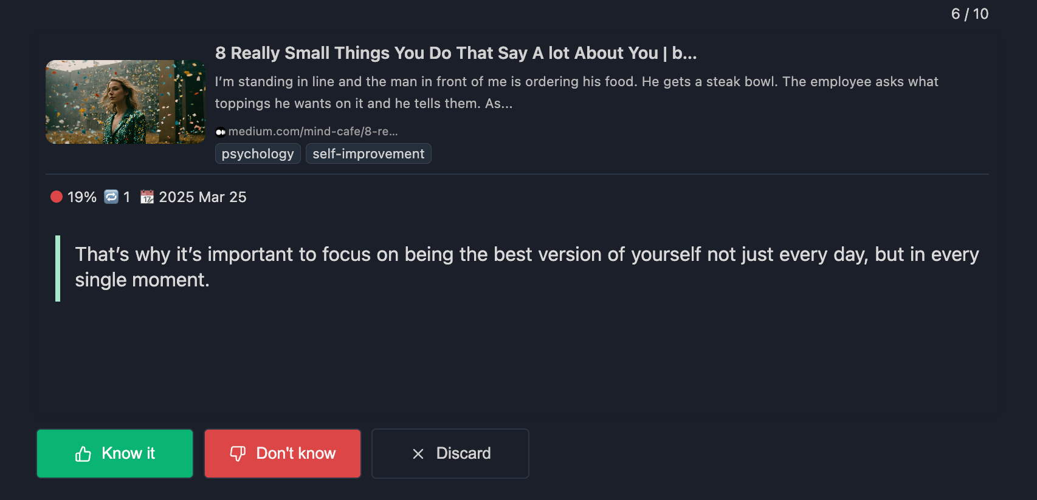Click the 19% retention percentage
The image size is (1037, 500).
coord(82,197)
